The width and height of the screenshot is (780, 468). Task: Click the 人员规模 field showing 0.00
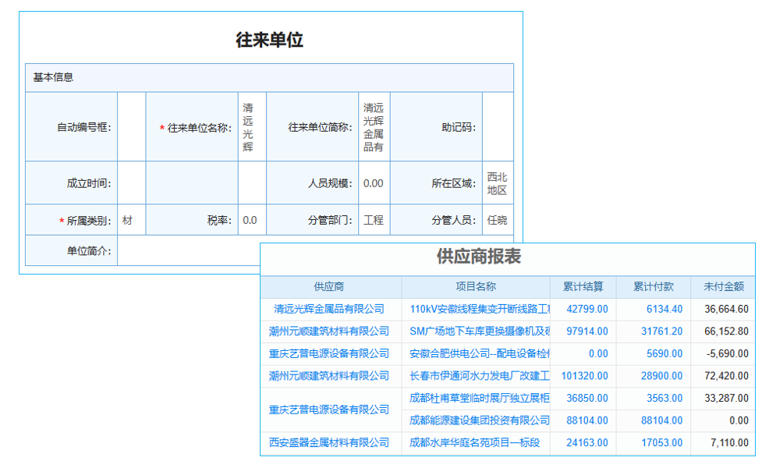(373, 183)
